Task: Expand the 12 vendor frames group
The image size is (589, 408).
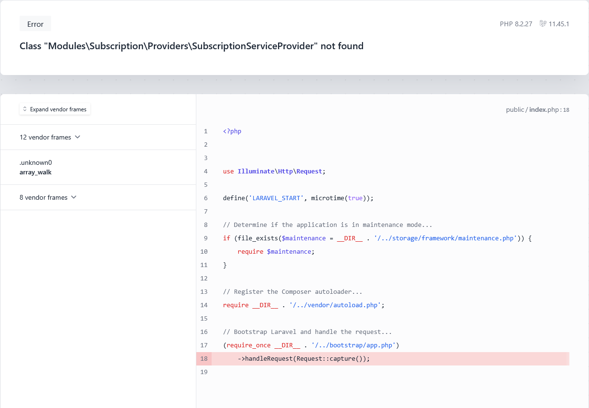Action: tap(45, 137)
